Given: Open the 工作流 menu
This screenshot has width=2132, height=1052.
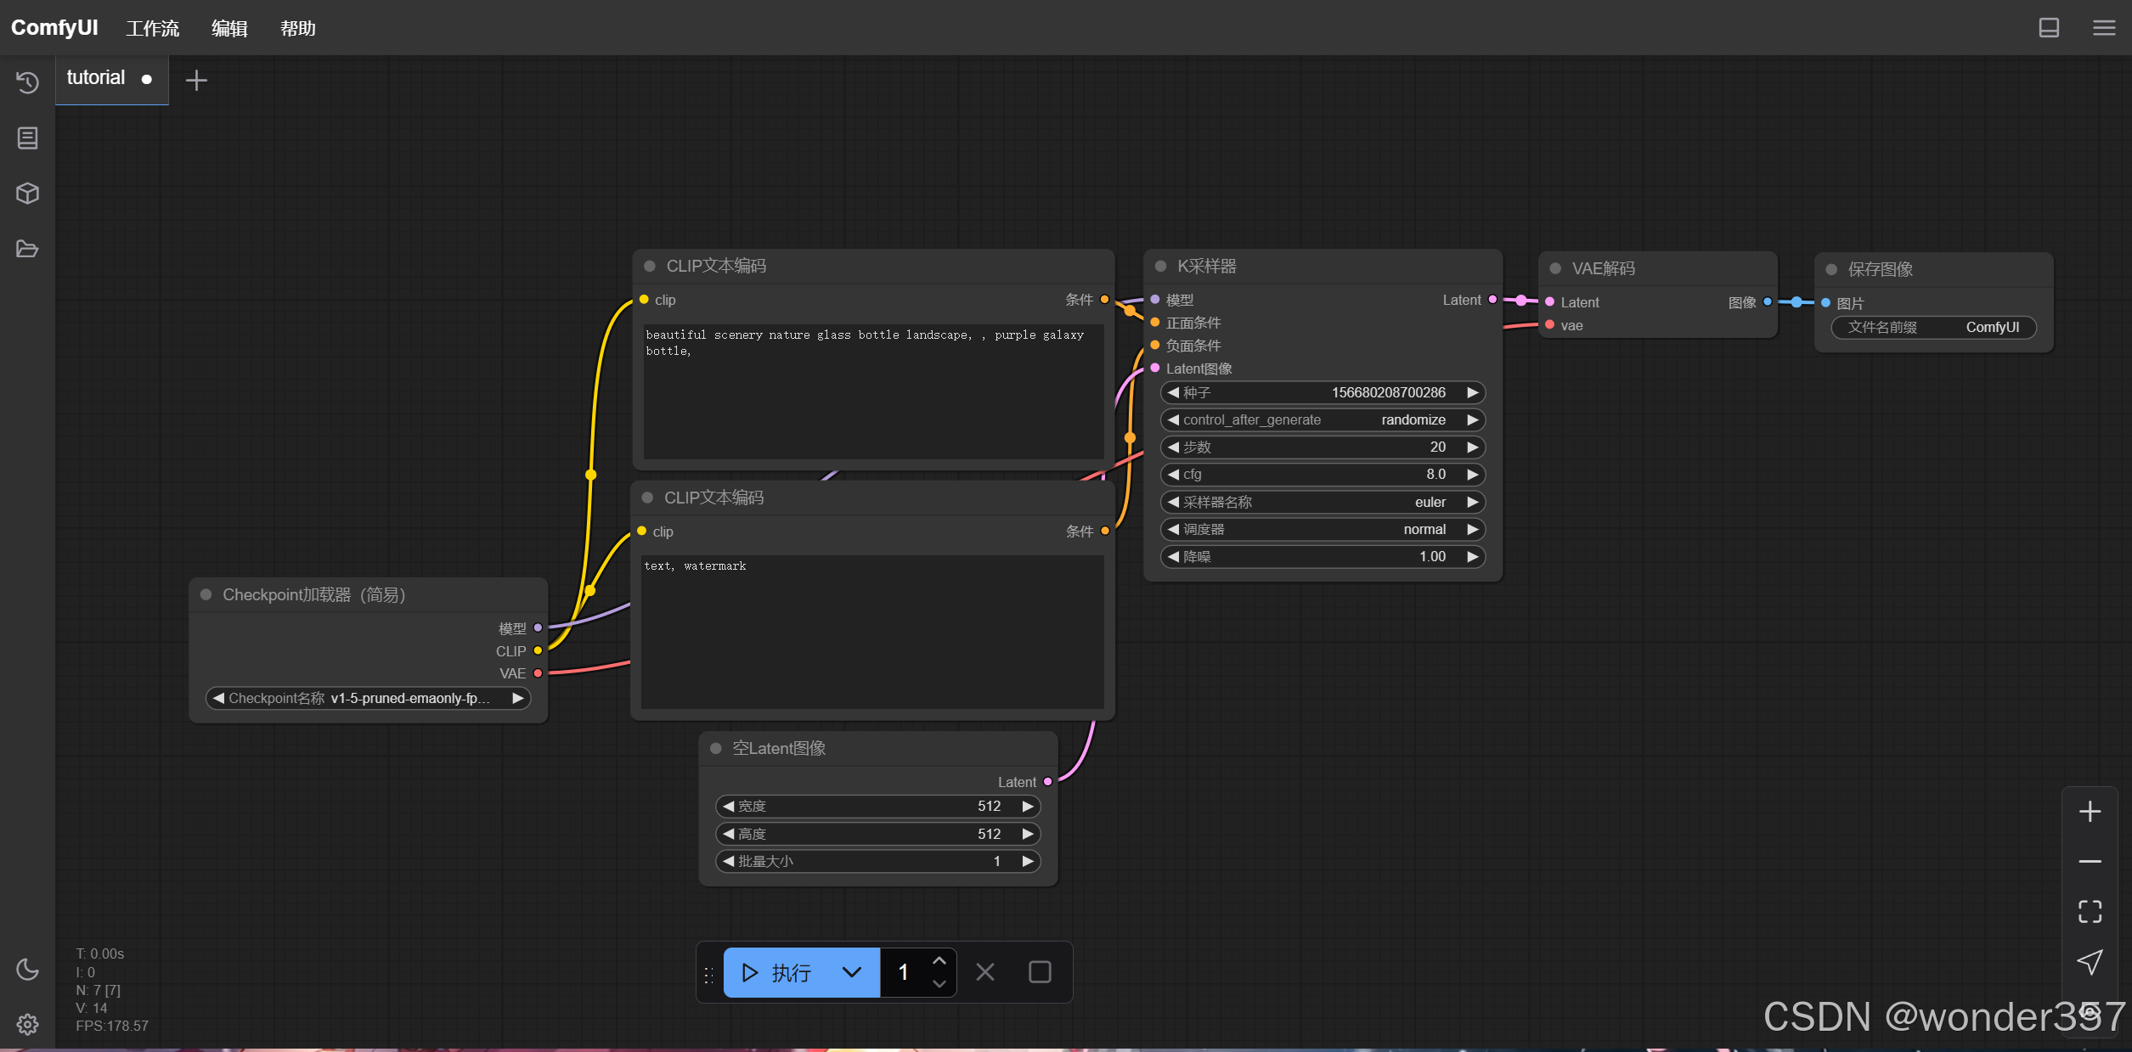Looking at the screenshot, I should pos(153,29).
